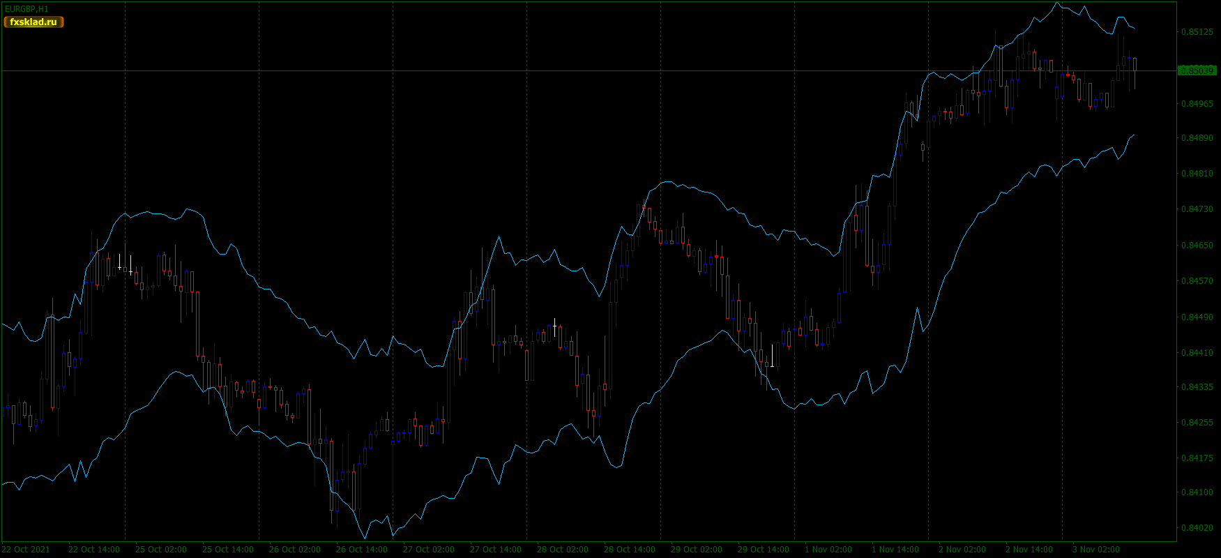
Task: Click price axis label 0.84490
Action: click(x=1197, y=317)
